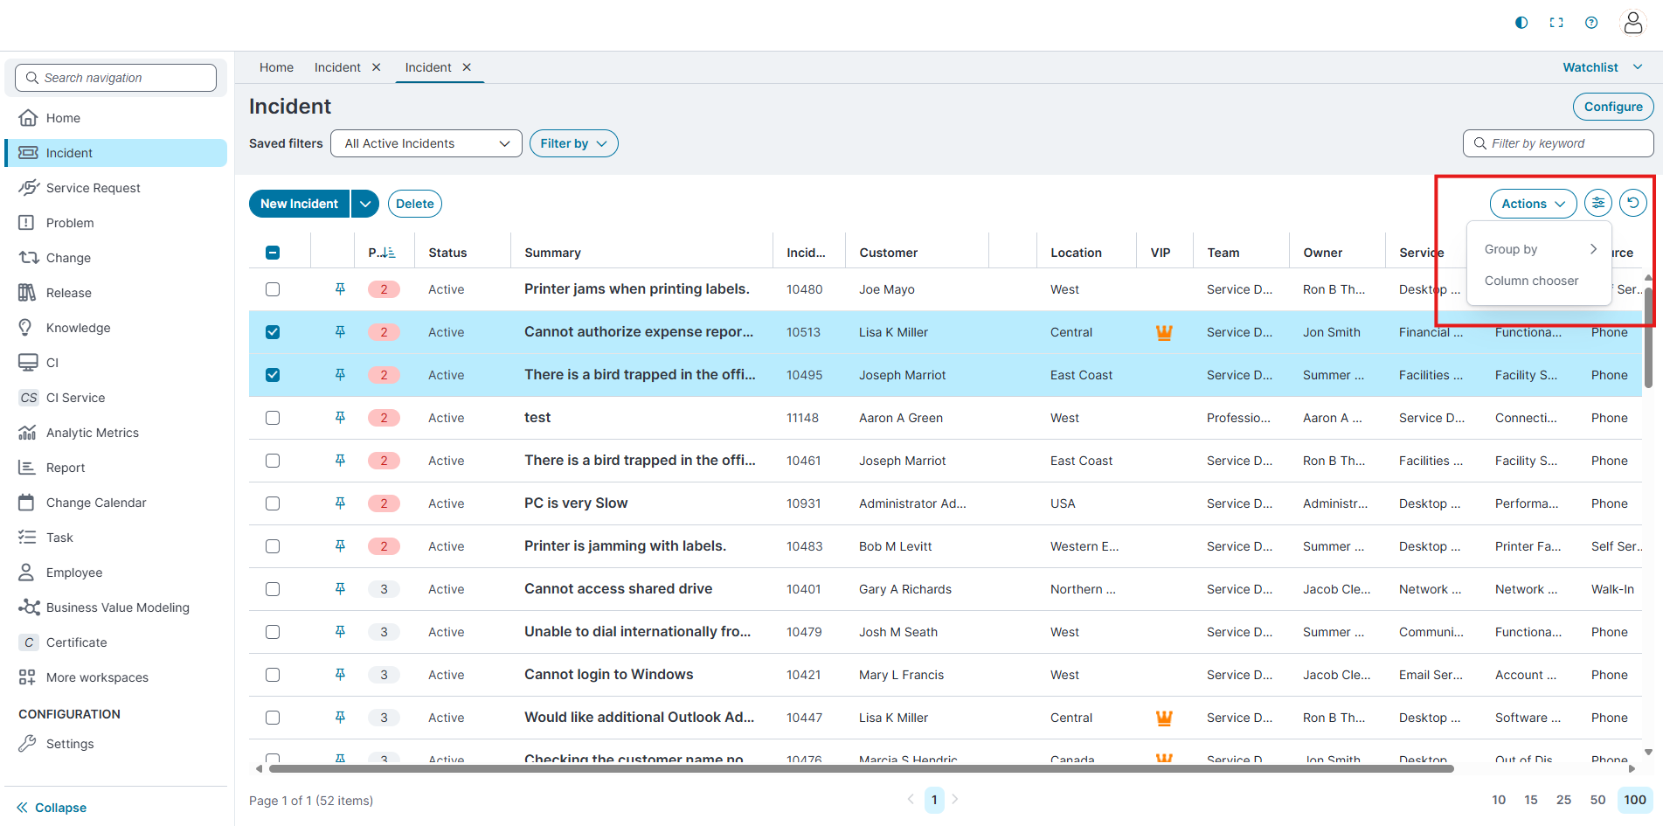Toggle fullscreen mode icon

click(1556, 23)
